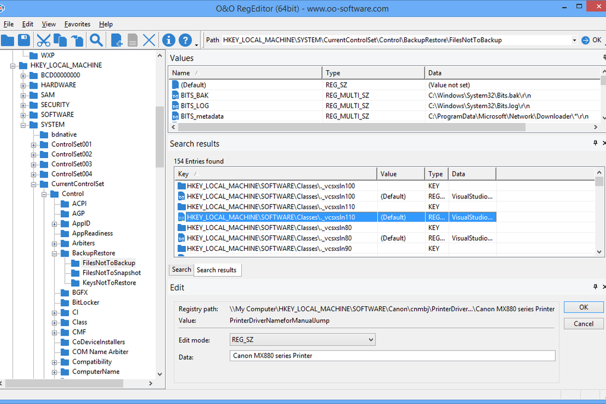The image size is (606, 404).
Task: Open the File menu
Action: (8, 24)
